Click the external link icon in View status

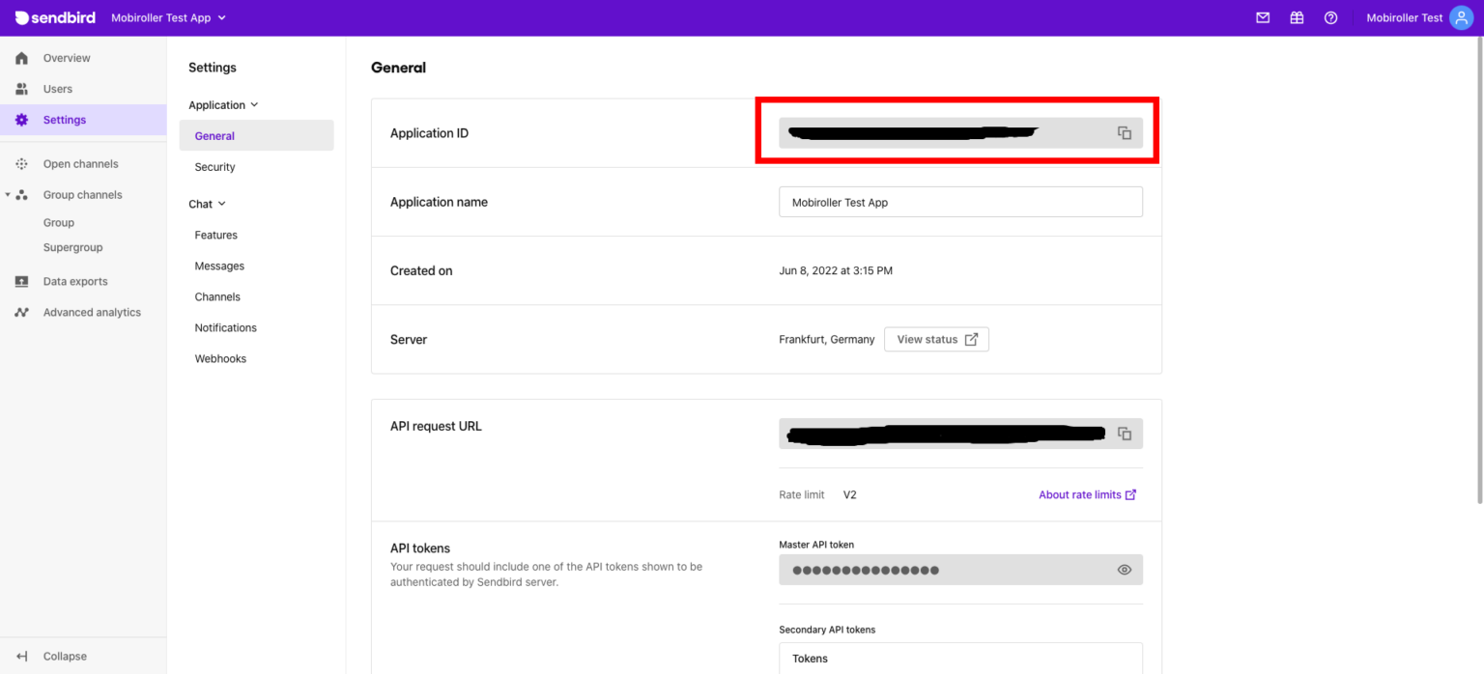[972, 339]
